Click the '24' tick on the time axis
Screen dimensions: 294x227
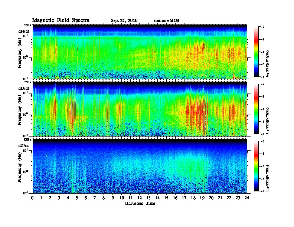(247, 198)
